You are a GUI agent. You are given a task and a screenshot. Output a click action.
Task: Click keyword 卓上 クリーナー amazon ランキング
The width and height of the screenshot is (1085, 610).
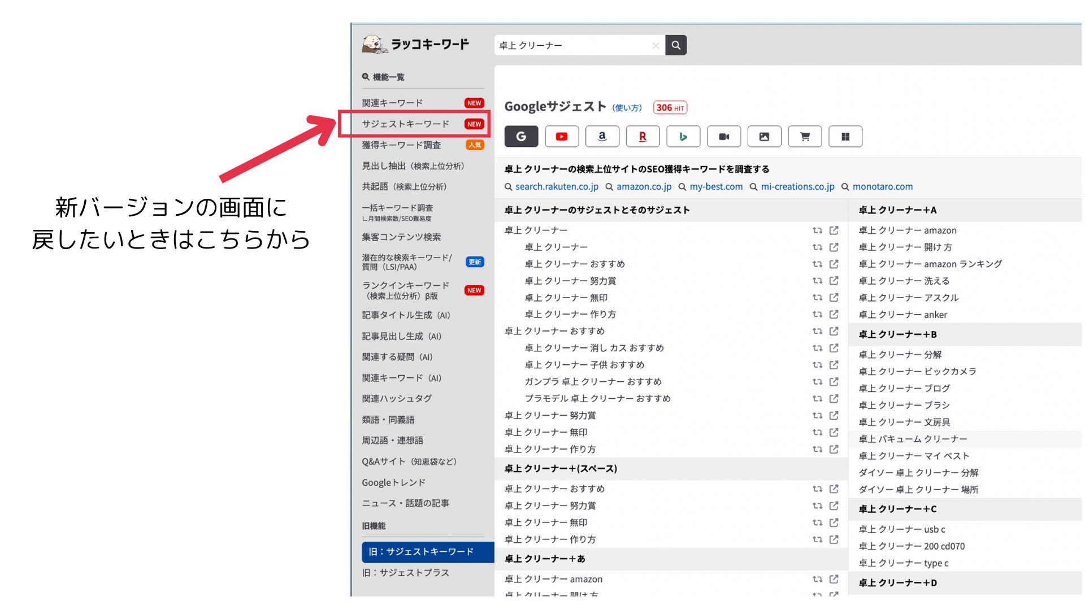[930, 264]
